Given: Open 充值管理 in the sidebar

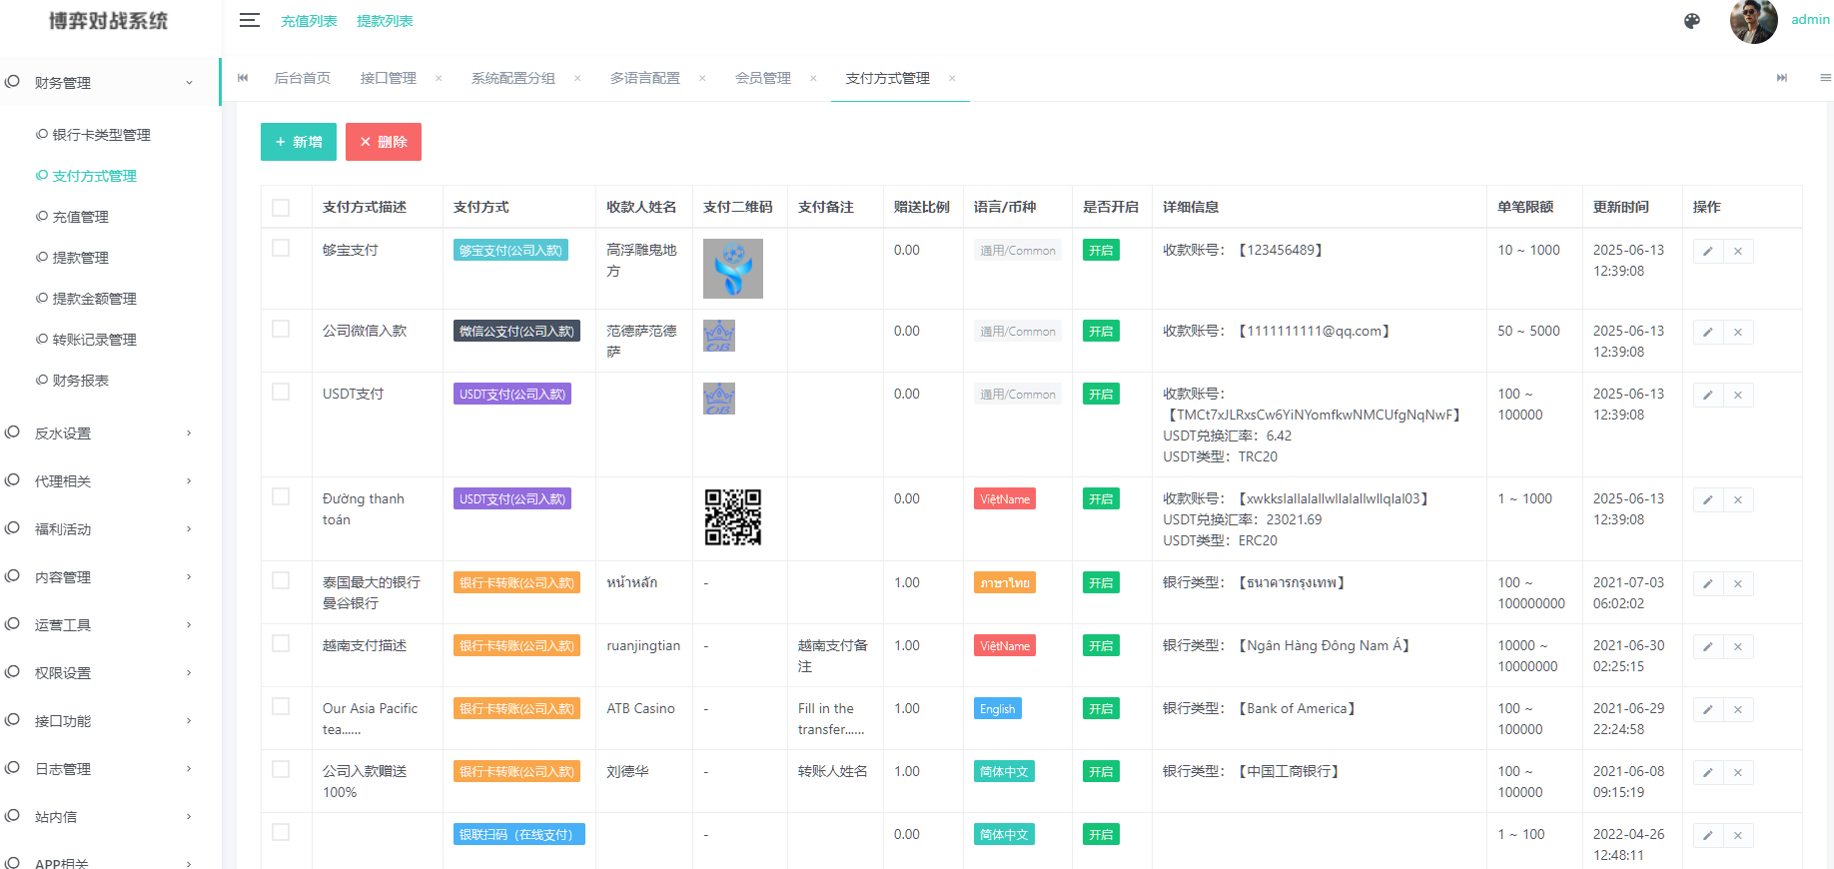Looking at the screenshot, I should (x=80, y=217).
